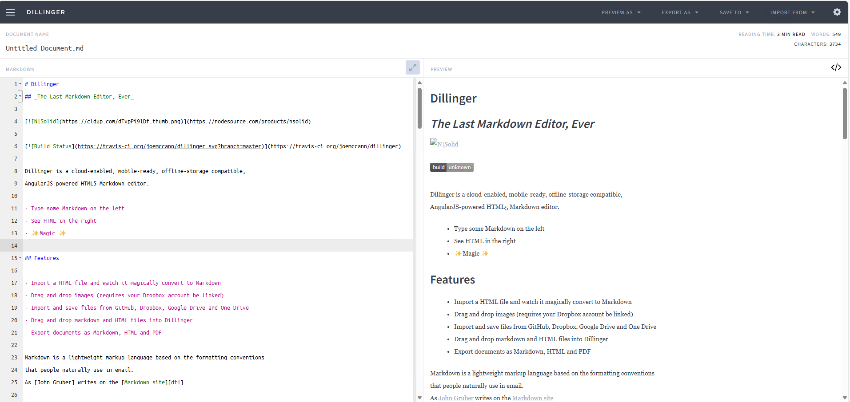Screen dimensions: 850x402
Task: Collapse the fold arrow on line 2
Action: pyautogui.click(x=20, y=96)
